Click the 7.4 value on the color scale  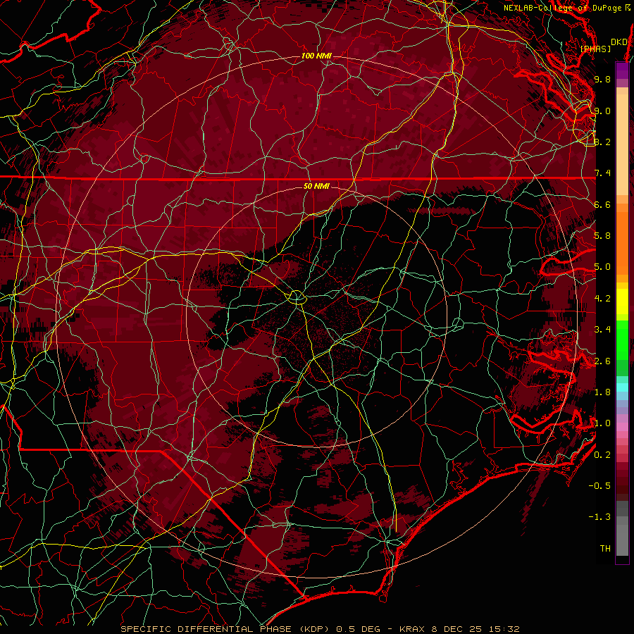click(602, 173)
